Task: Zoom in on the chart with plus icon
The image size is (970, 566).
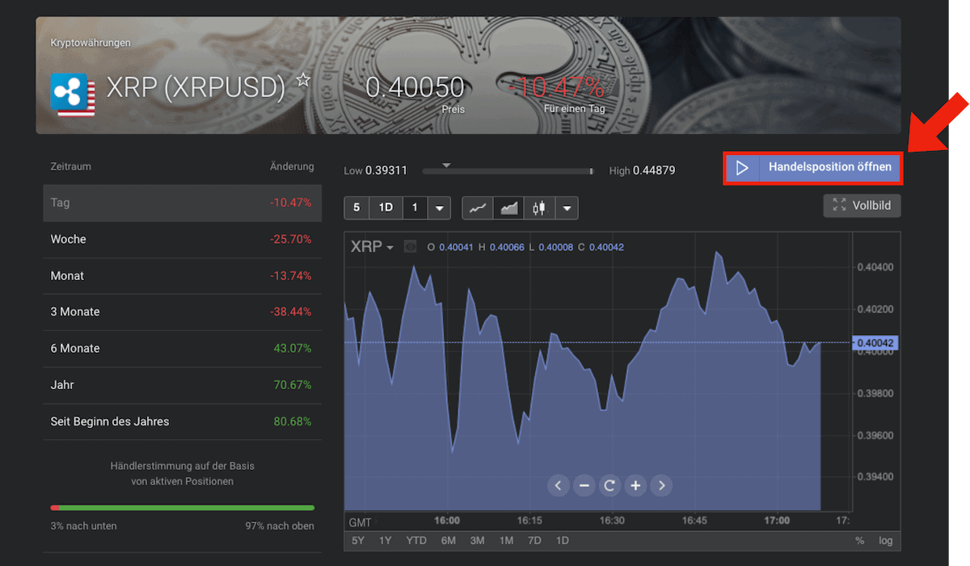Action: click(635, 485)
